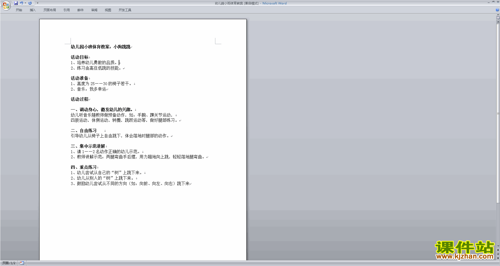Open the Office button menu
Viewport: 500px width, 266px height.
(x=6, y=5)
